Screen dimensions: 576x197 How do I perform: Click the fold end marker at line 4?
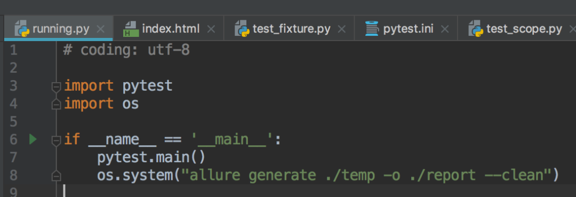tap(56, 105)
